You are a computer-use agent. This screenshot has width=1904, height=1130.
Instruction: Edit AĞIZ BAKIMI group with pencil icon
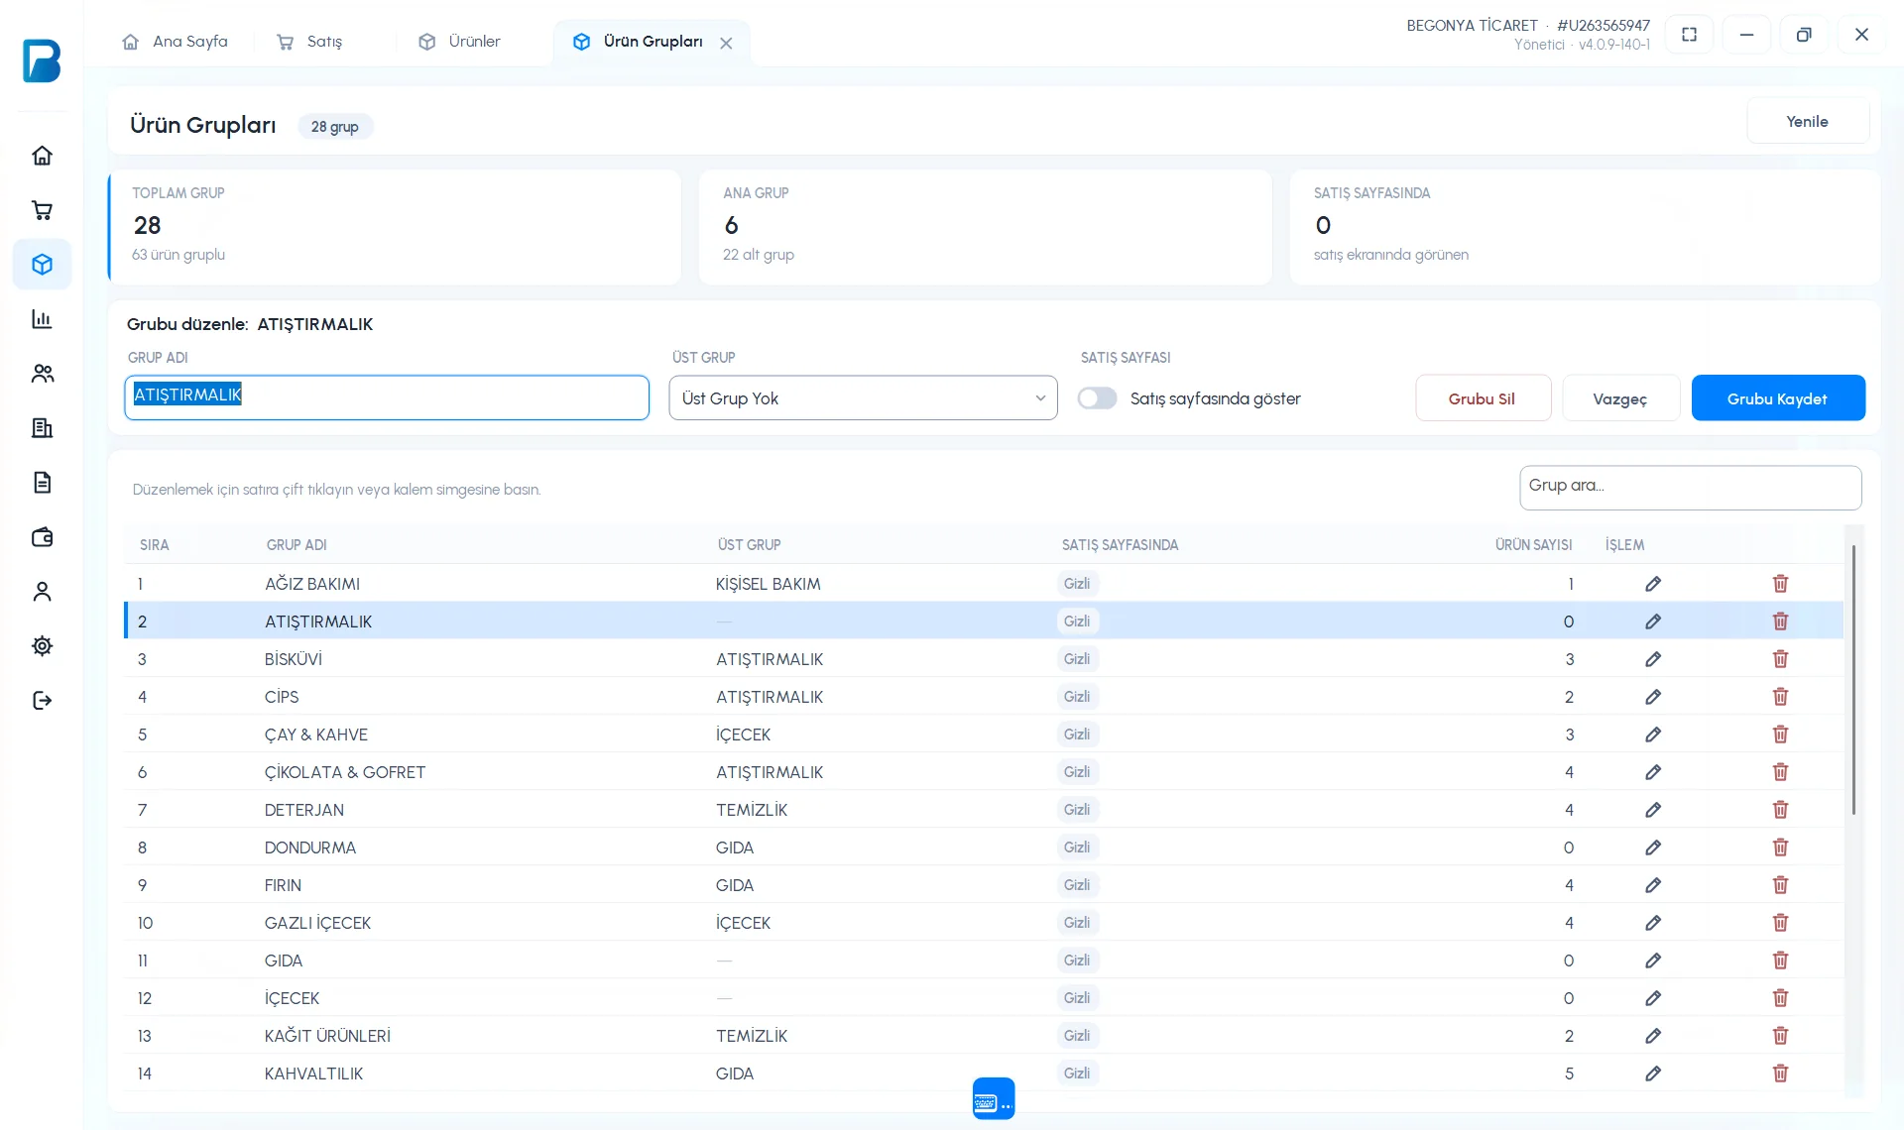coord(1653,584)
